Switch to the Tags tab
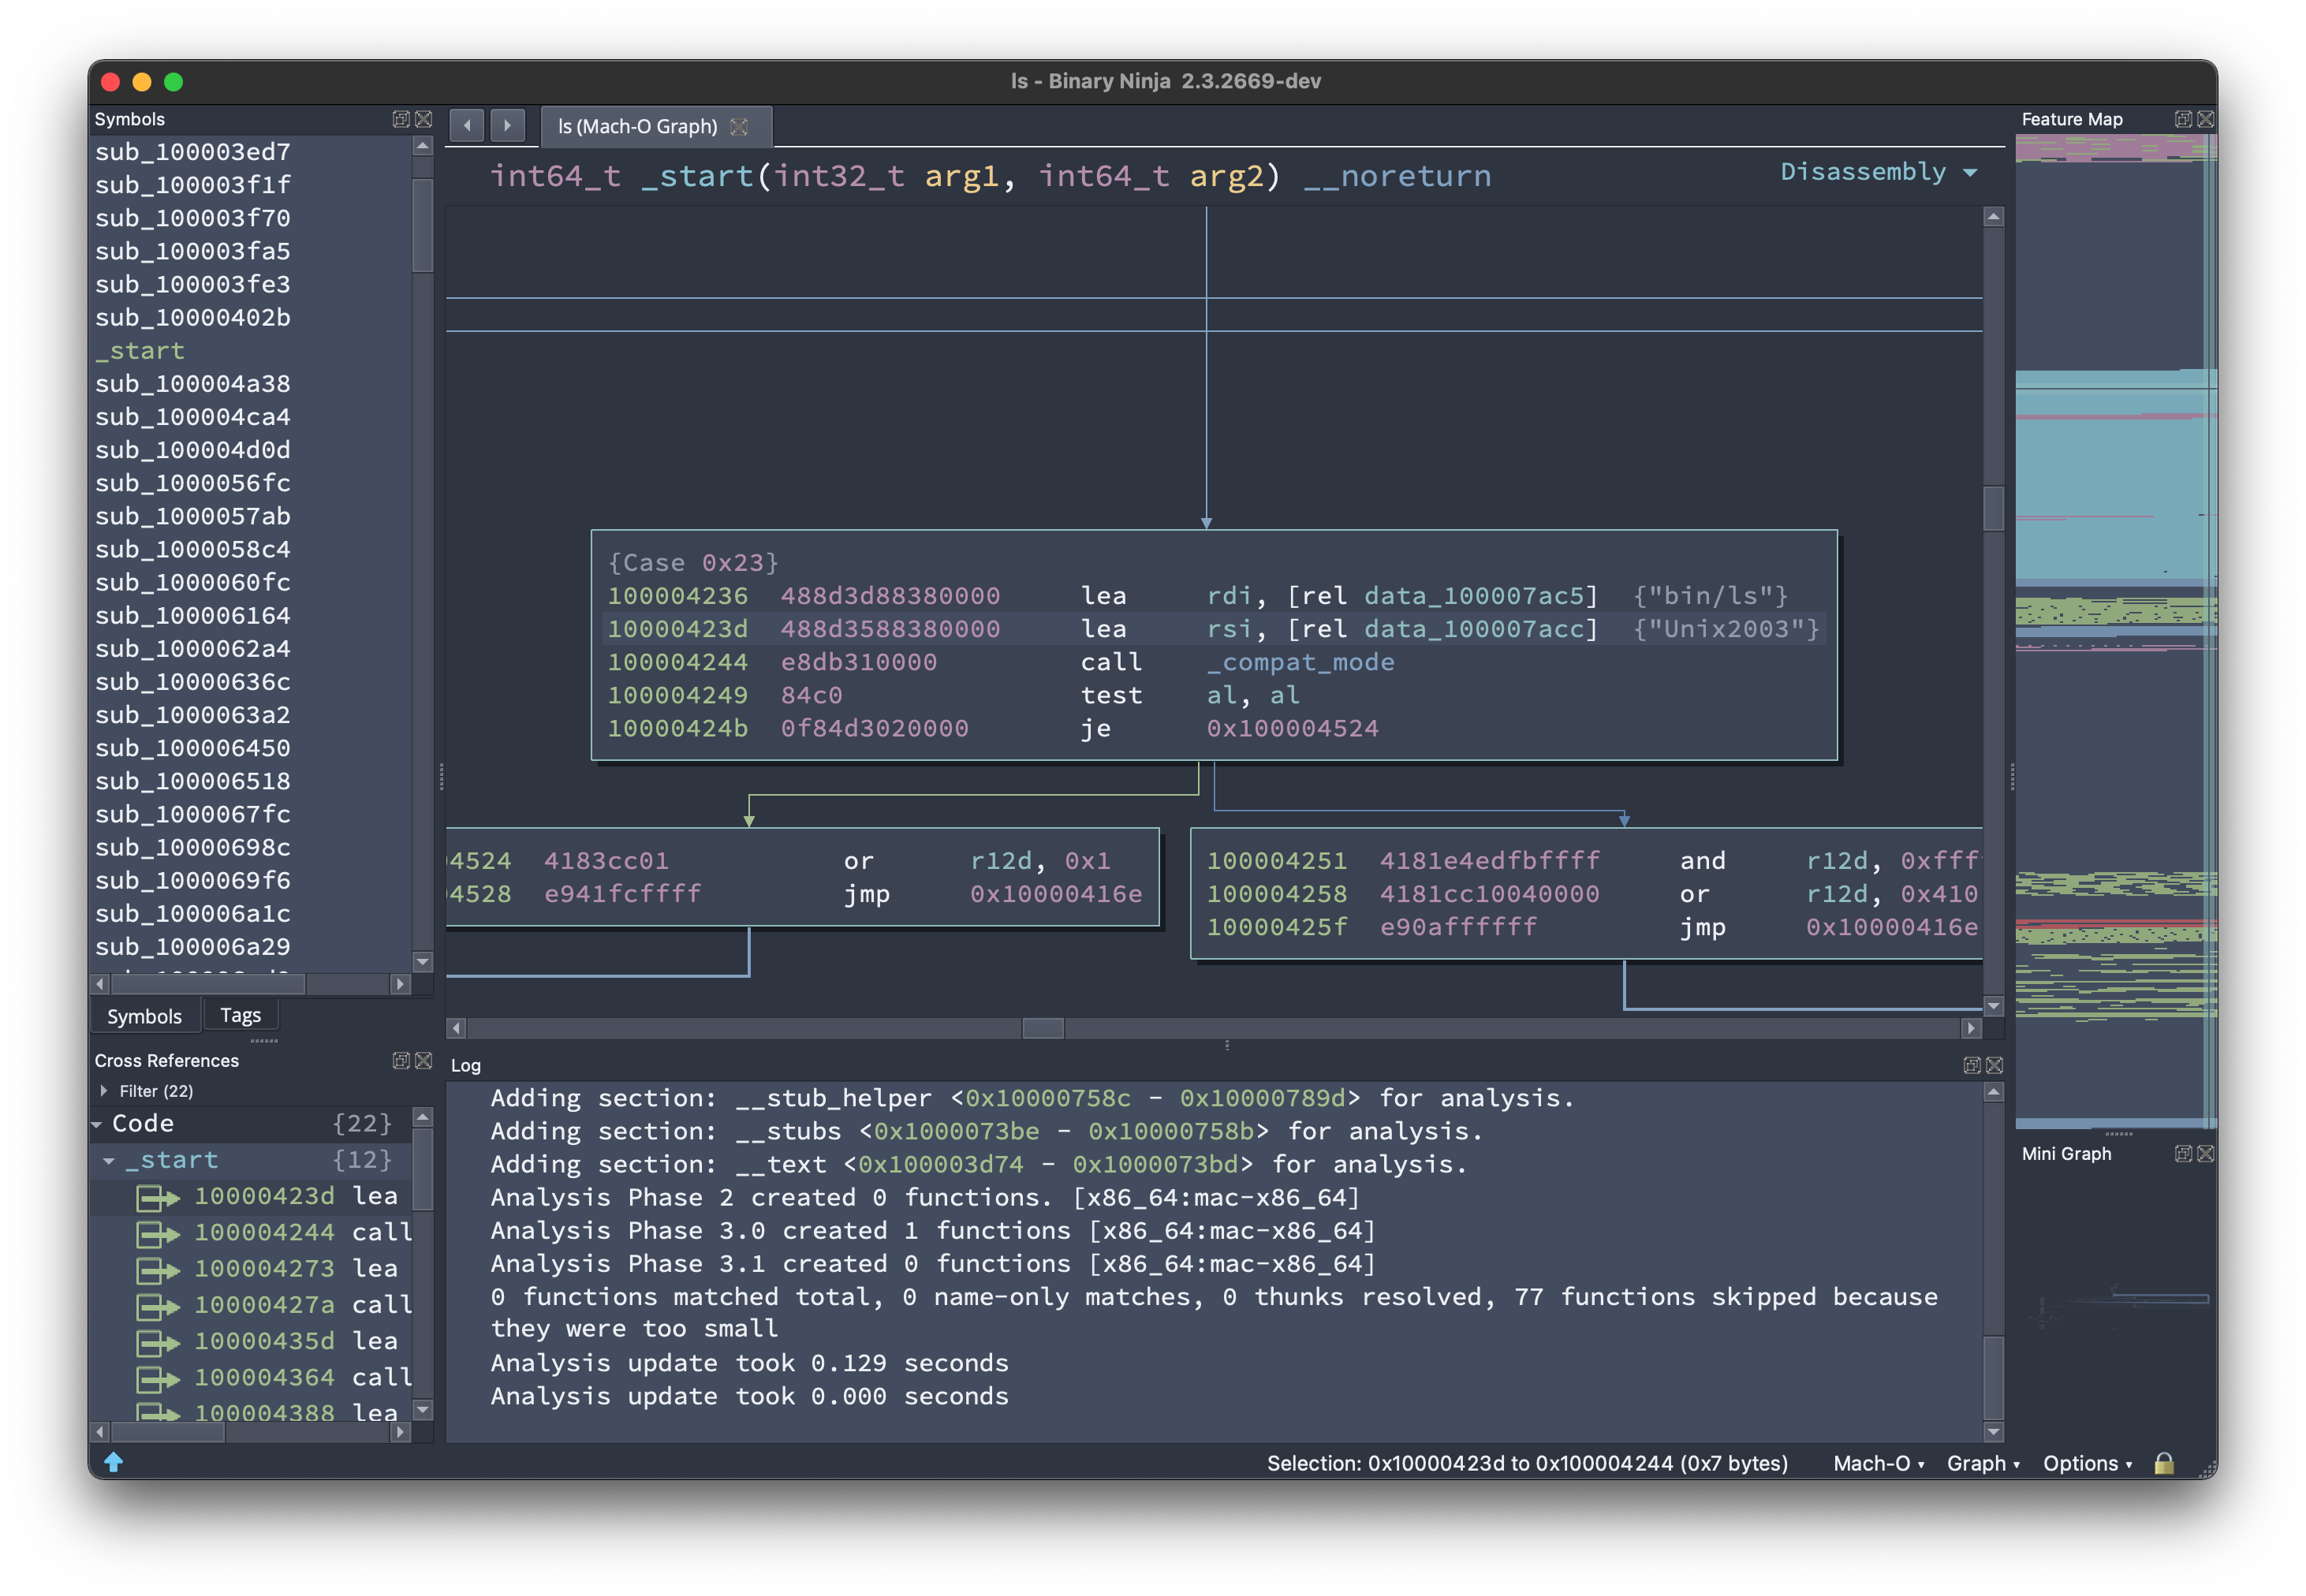Image resolution: width=2306 pixels, height=1596 pixels. coord(240,1015)
